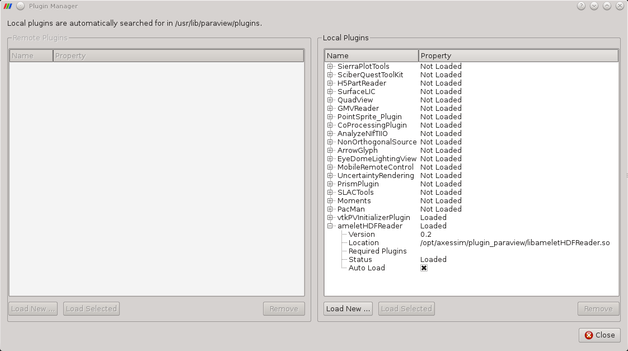Viewport: 628px width, 351px height.
Task: Expand the PointSprite_Plugin entry
Action: click(x=330, y=116)
